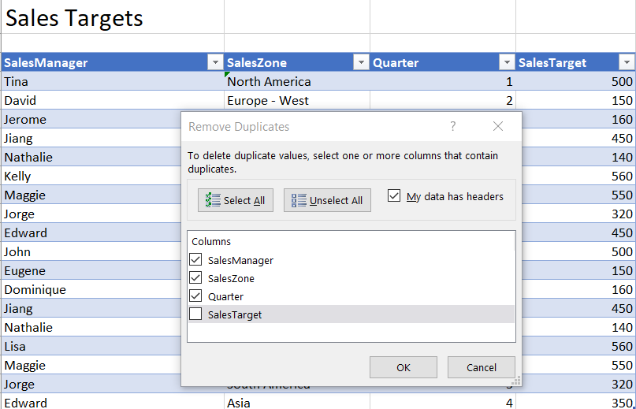Select the cell containing Jerome
This screenshot has width=636, height=409.
[91, 119]
